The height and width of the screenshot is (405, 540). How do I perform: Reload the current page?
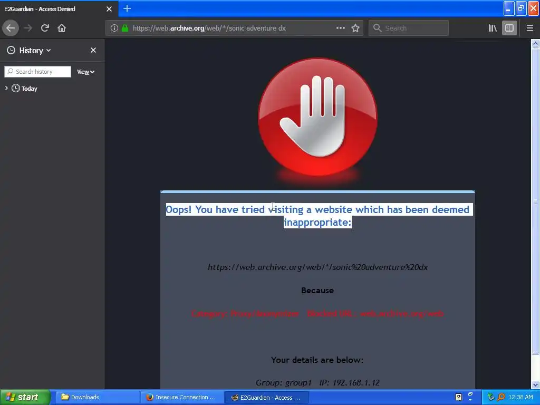click(45, 28)
